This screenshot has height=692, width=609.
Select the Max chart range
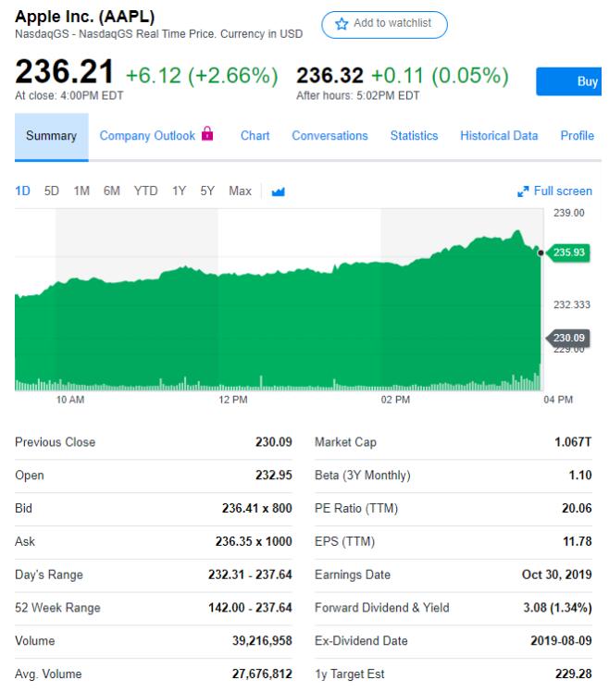pyautogui.click(x=240, y=192)
